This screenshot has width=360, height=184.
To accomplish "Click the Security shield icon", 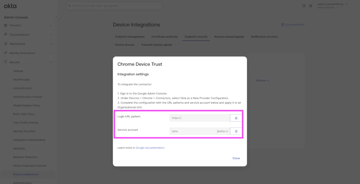I will (6, 62).
